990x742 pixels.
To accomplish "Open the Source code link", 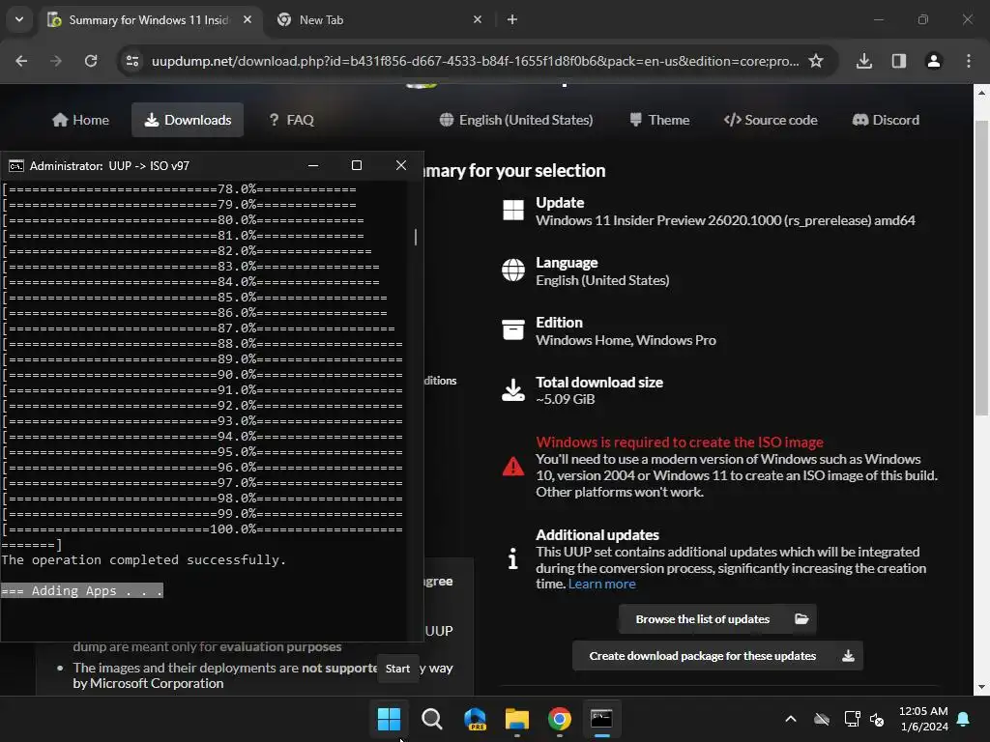I will (771, 120).
